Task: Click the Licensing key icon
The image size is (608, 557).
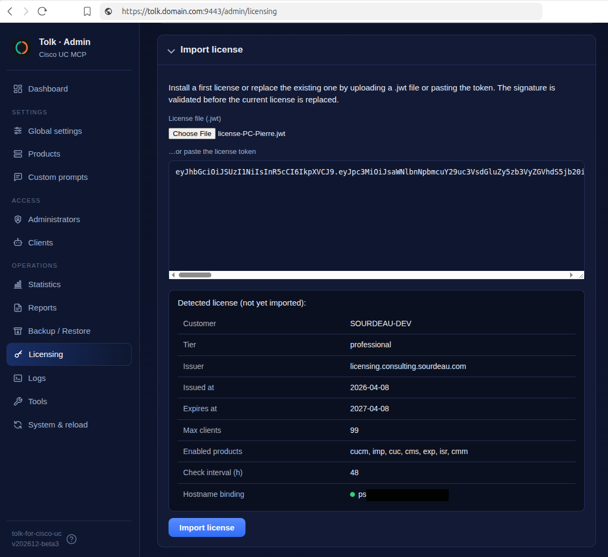Action: tap(18, 354)
